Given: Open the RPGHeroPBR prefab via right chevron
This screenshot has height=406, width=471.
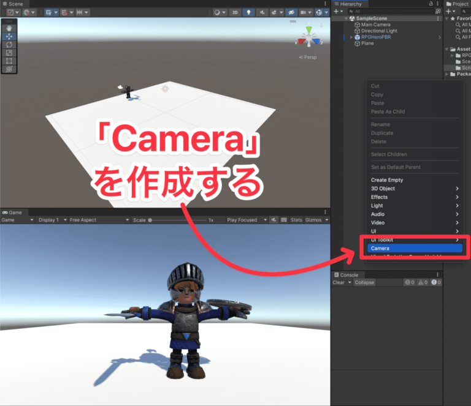Looking at the screenshot, I should pos(440,37).
